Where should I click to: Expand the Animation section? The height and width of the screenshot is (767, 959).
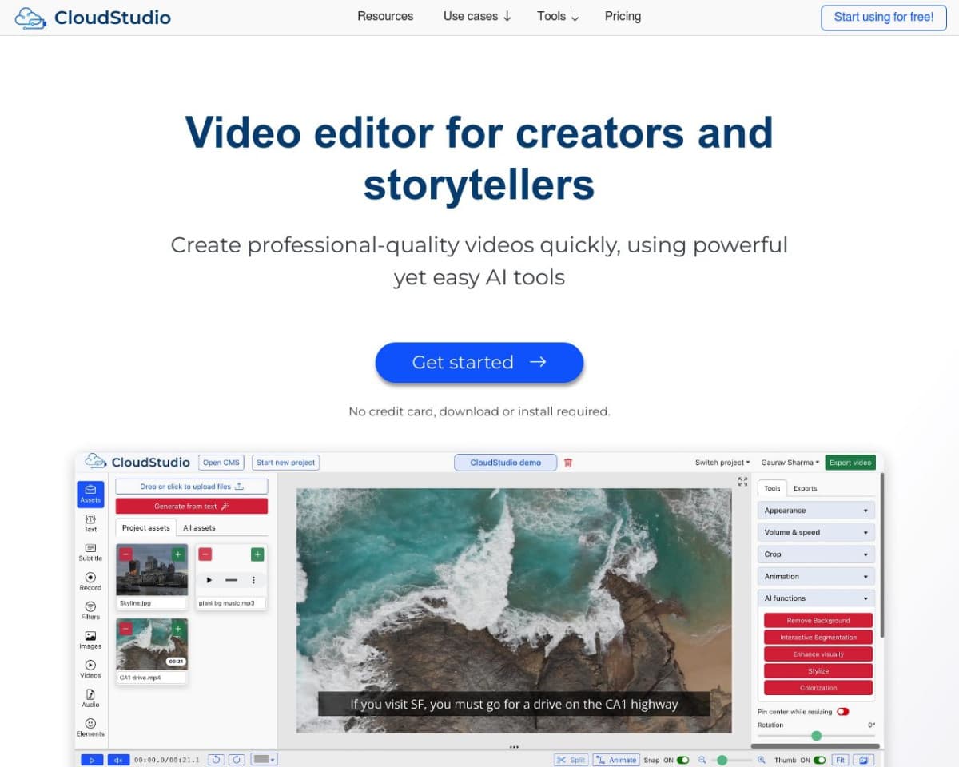coord(816,576)
